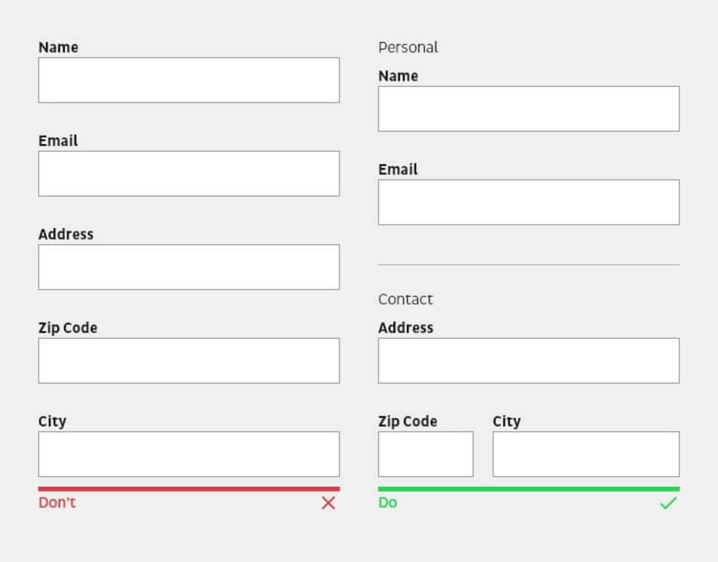Image resolution: width=718 pixels, height=562 pixels.
Task: Click the Zip Code input on the left form
Action: [x=189, y=360]
